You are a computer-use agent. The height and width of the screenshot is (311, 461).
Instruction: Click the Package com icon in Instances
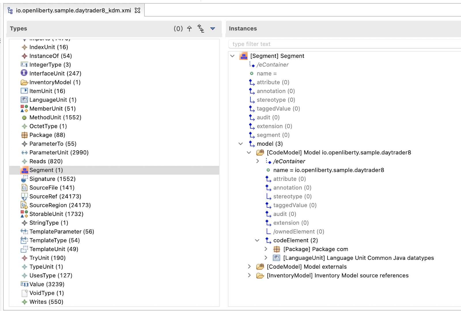click(277, 249)
